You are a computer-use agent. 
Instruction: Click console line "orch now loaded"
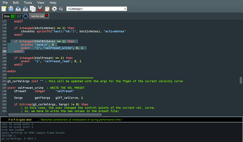pos(13,130)
